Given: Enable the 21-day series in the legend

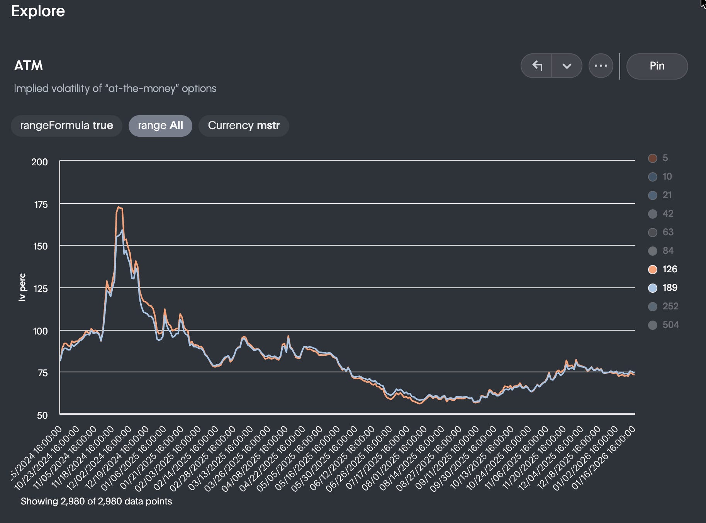Looking at the screenshot, I should click(x=653, y=195).
